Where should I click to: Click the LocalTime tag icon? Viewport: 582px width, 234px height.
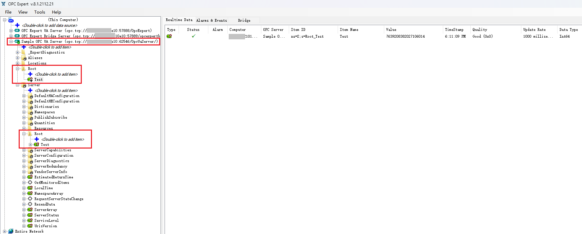tap(30, 188)
